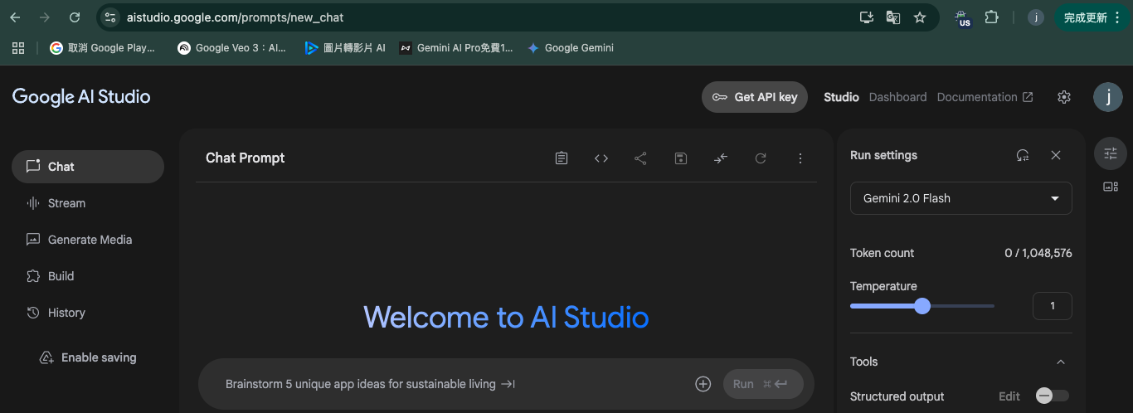Image resolution: width=1133 pixels, height=413 pixels.
Task: Bookmark this page with the star icon
Action: [919, 17]
